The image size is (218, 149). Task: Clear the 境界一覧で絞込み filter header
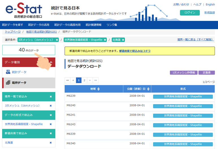click(x=51, y=97)
